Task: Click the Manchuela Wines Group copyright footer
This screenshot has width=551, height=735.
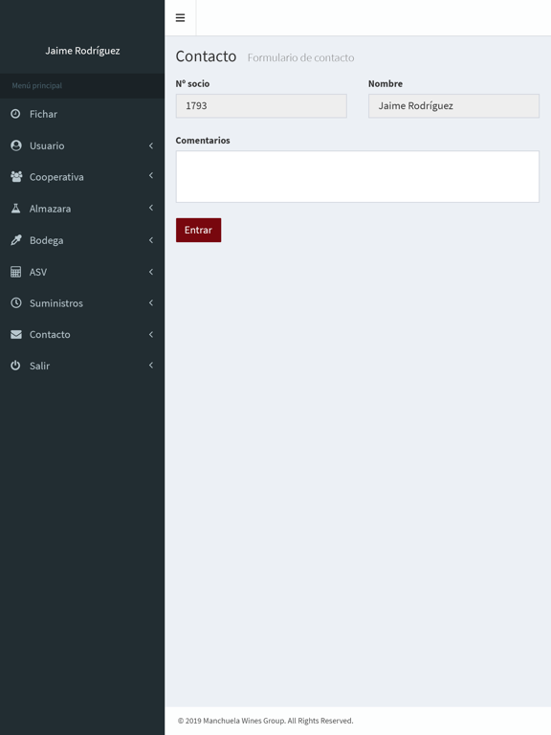Action: coord(265,721)
